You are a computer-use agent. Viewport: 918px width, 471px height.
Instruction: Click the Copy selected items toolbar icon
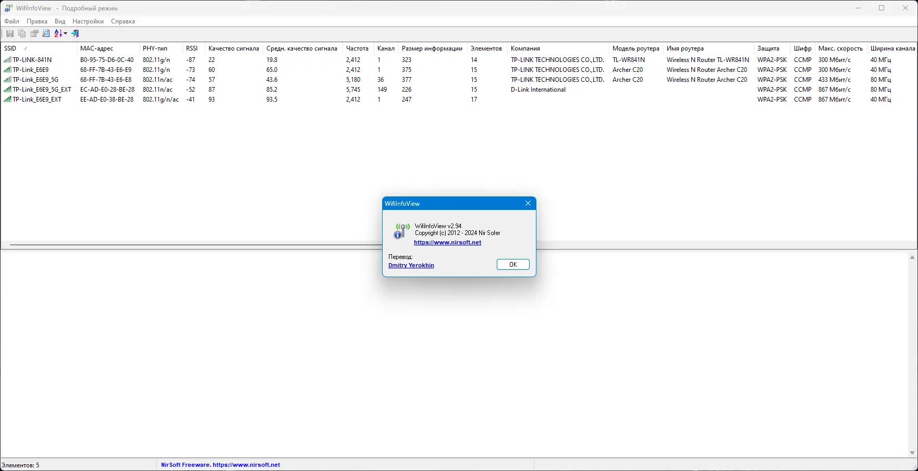coord(22,33)
